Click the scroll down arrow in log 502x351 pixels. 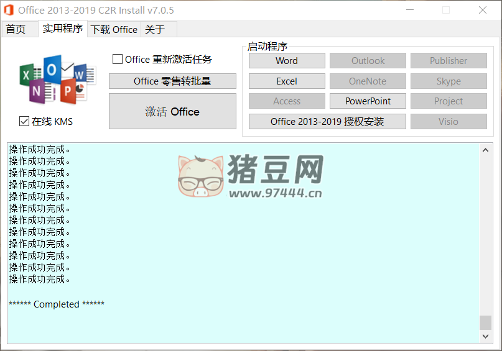tap(486, 336)
